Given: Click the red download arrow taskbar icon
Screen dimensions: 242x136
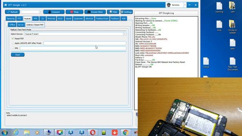Looking at the screenshot, I should (115, 133).
